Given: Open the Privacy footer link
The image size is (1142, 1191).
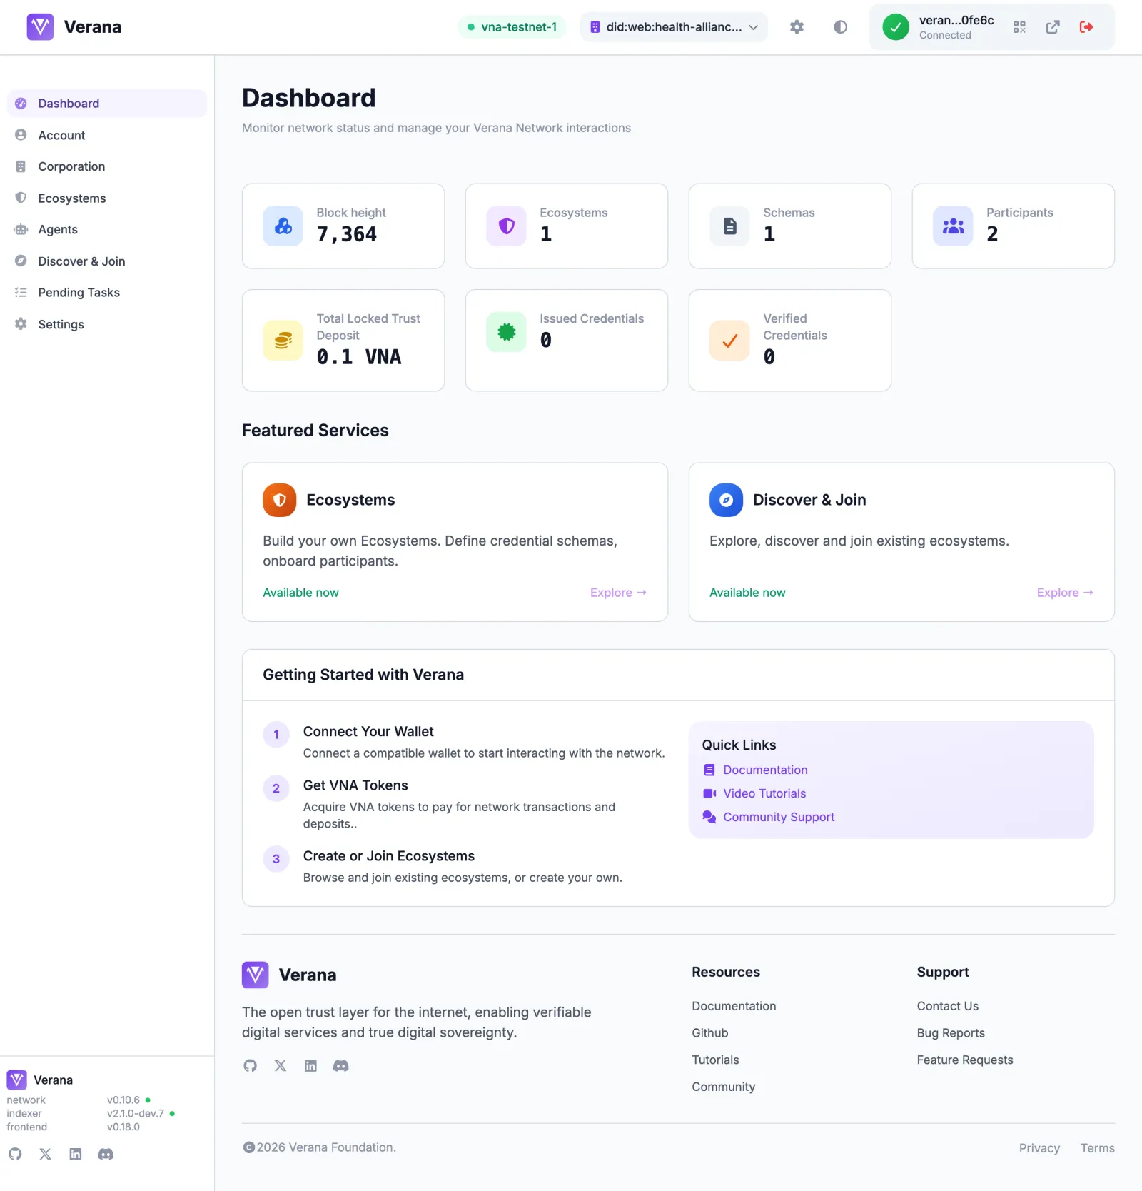Looking at the screenshot, I should tap(1039, 1148).
